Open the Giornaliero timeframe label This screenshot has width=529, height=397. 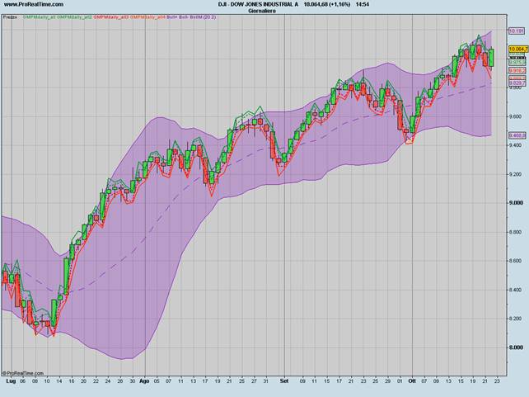262,11
